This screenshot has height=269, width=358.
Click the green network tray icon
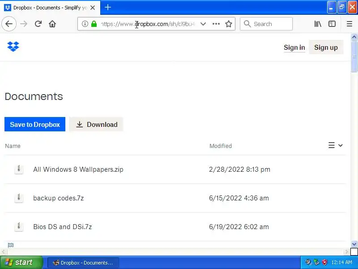pos(316,262)
